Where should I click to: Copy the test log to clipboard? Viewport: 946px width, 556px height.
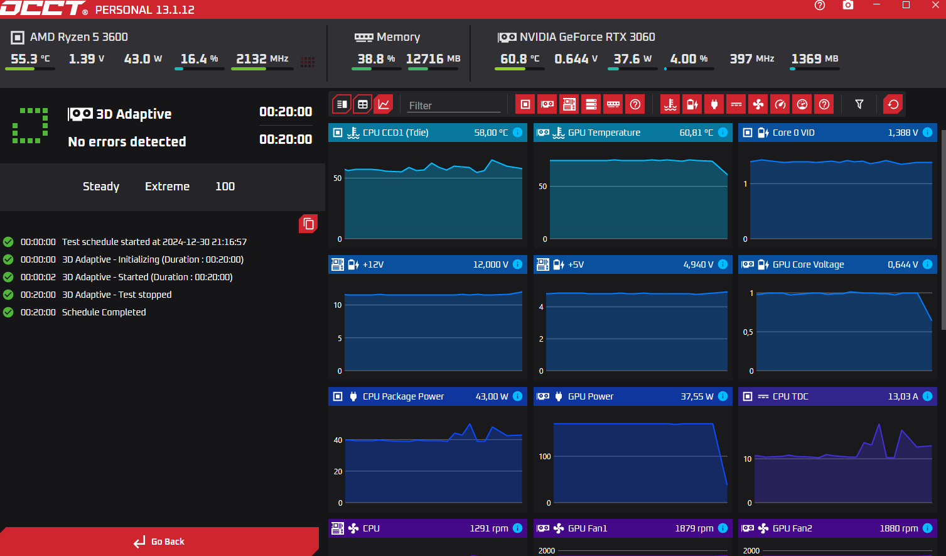308,224
